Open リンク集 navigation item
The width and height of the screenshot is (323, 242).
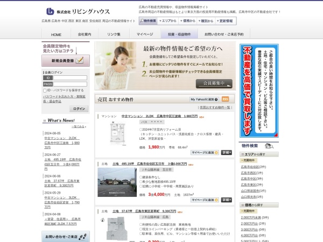(114, 34)
